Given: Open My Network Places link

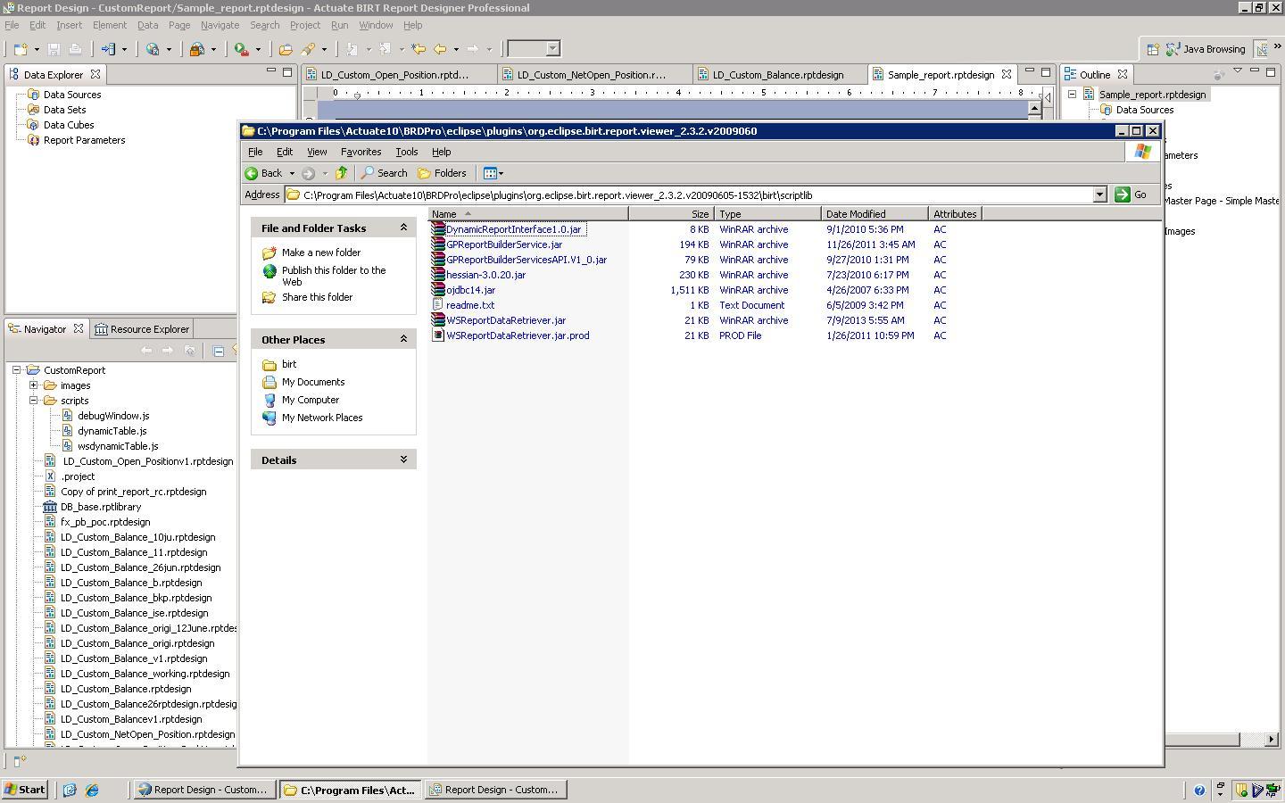Looking at the screenshot, I should (322, 418).
